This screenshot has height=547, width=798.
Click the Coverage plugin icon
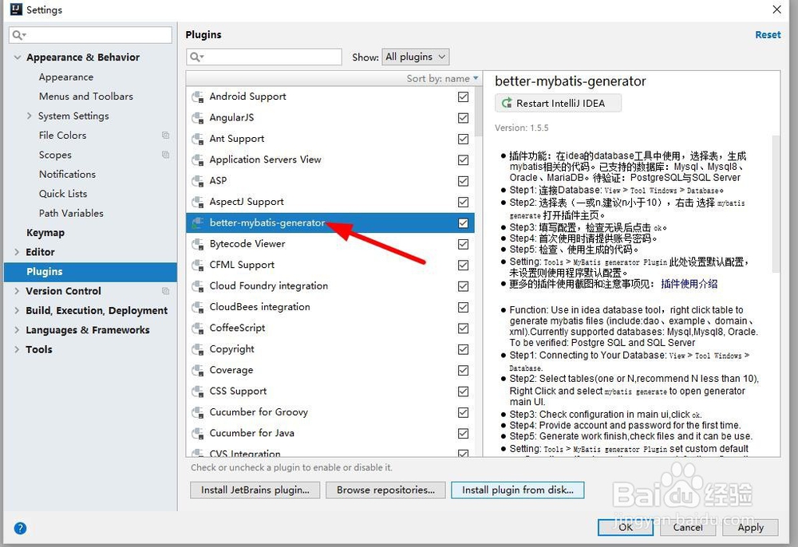pos(197,371)
